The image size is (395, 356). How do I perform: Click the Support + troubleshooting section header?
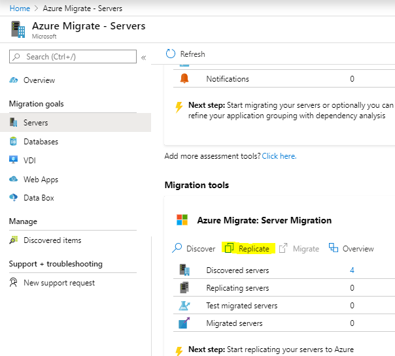56,264
